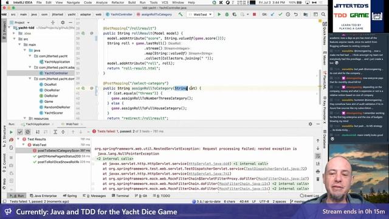Revert changes with the rollback arrow icon
The height and width of the screenshot is (219, 389).
pyautogui.click(x=296, y=15)
